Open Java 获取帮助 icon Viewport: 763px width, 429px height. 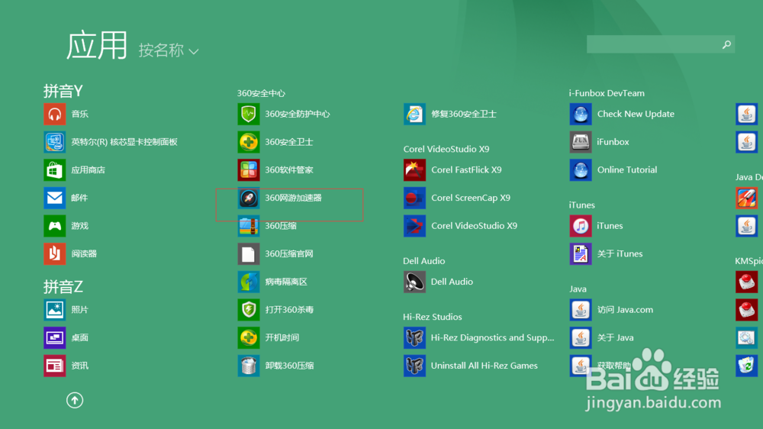tap(581, 366)
